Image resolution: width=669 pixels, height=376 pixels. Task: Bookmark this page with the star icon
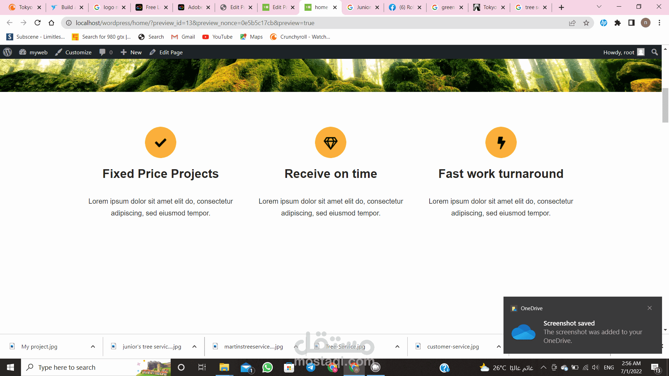pyautogui.click(x=586, y=23)
